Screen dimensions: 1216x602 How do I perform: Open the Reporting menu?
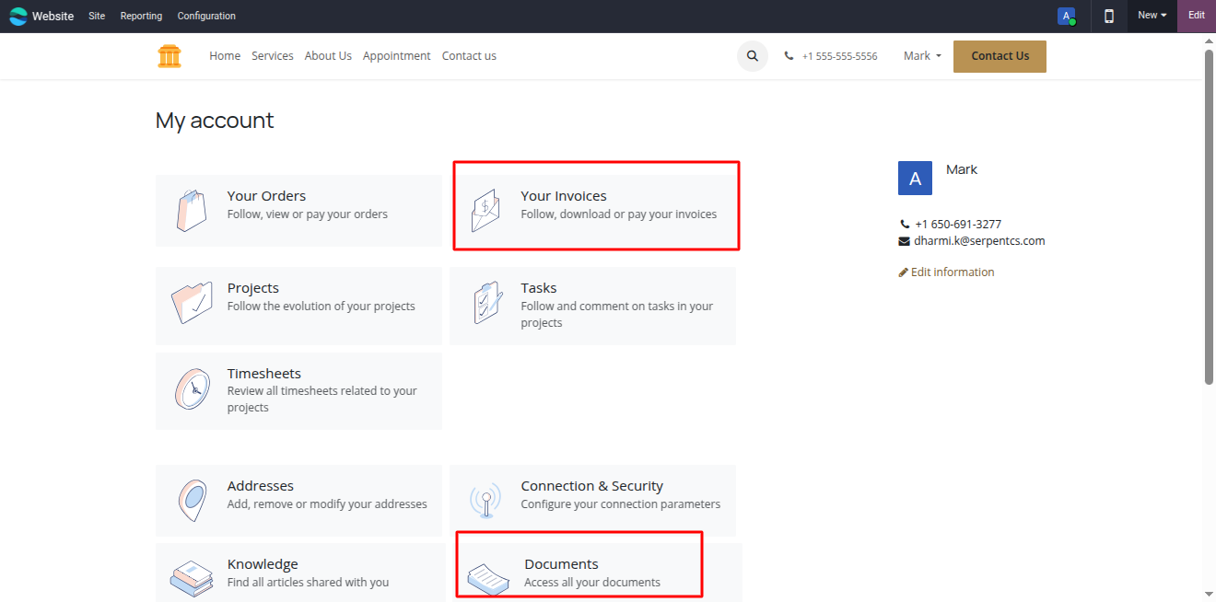(x=141, y=16)
